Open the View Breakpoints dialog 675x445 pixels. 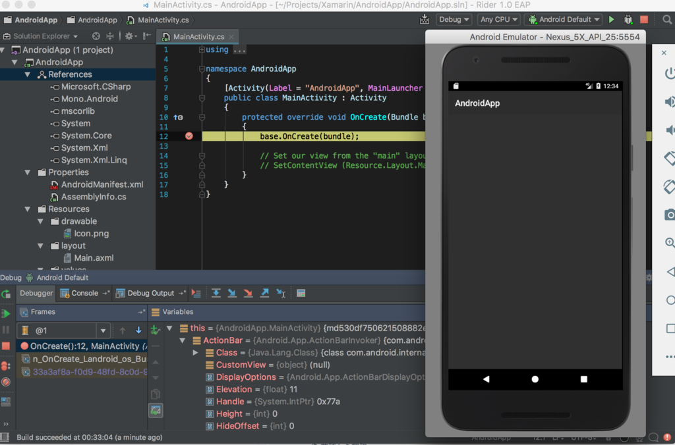(x=6, y=366)
